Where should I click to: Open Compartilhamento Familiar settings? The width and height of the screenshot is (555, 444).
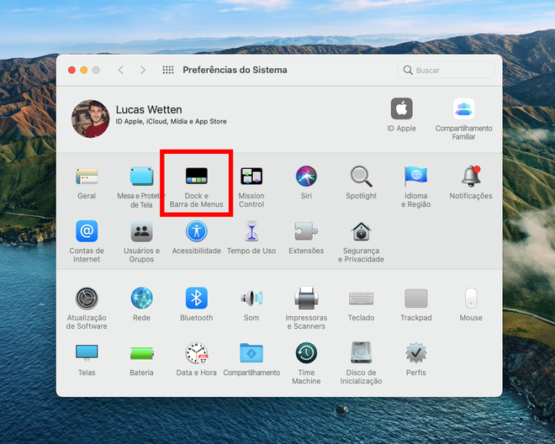coord(463,108)
